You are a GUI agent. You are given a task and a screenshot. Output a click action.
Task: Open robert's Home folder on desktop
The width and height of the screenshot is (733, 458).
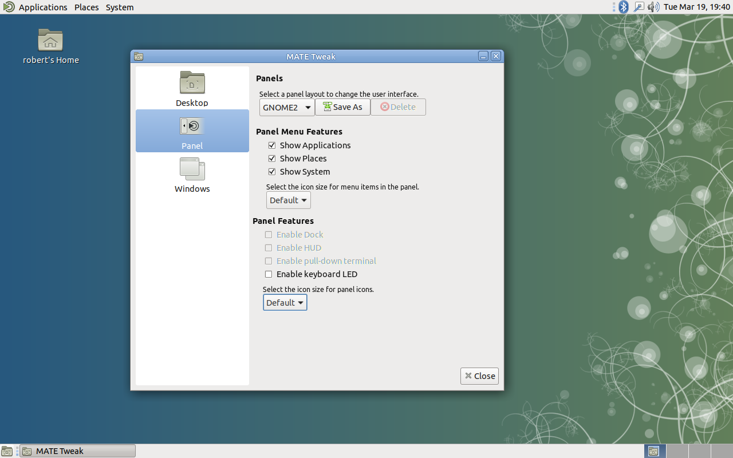50,46
